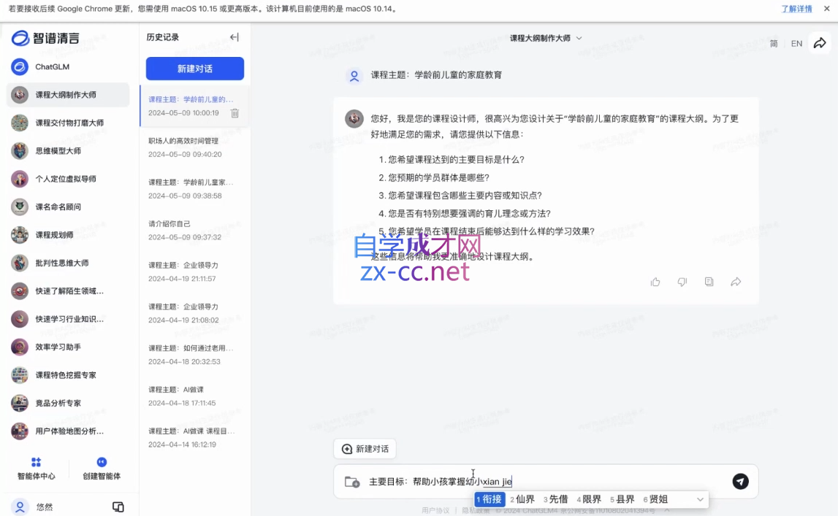
Task: Click the share icon at top right
Action: (x=820, y=43)
